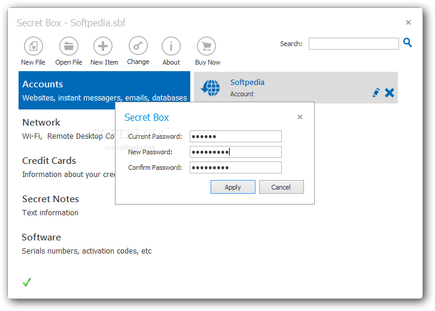The width and height of the screenshot is (435, 311).
Task: Focus the Search input field
Action: coord(354,44)
